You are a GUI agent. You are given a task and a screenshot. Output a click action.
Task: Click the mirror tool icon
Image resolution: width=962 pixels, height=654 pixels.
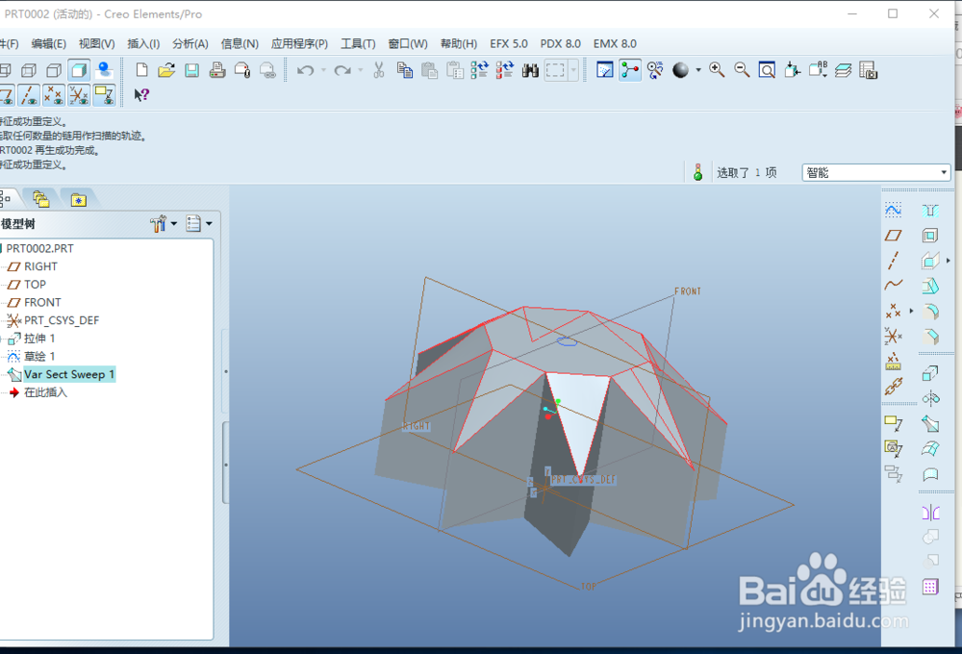click(930, 512)
